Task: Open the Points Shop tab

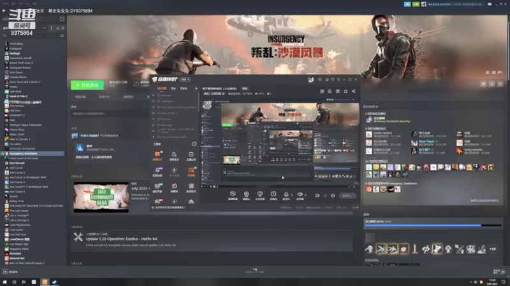Action: coord(128,97)
